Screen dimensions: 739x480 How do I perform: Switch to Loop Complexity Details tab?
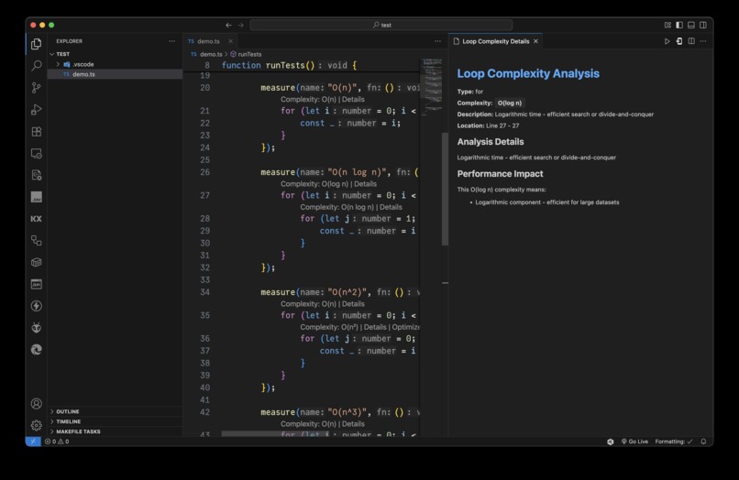495,41
